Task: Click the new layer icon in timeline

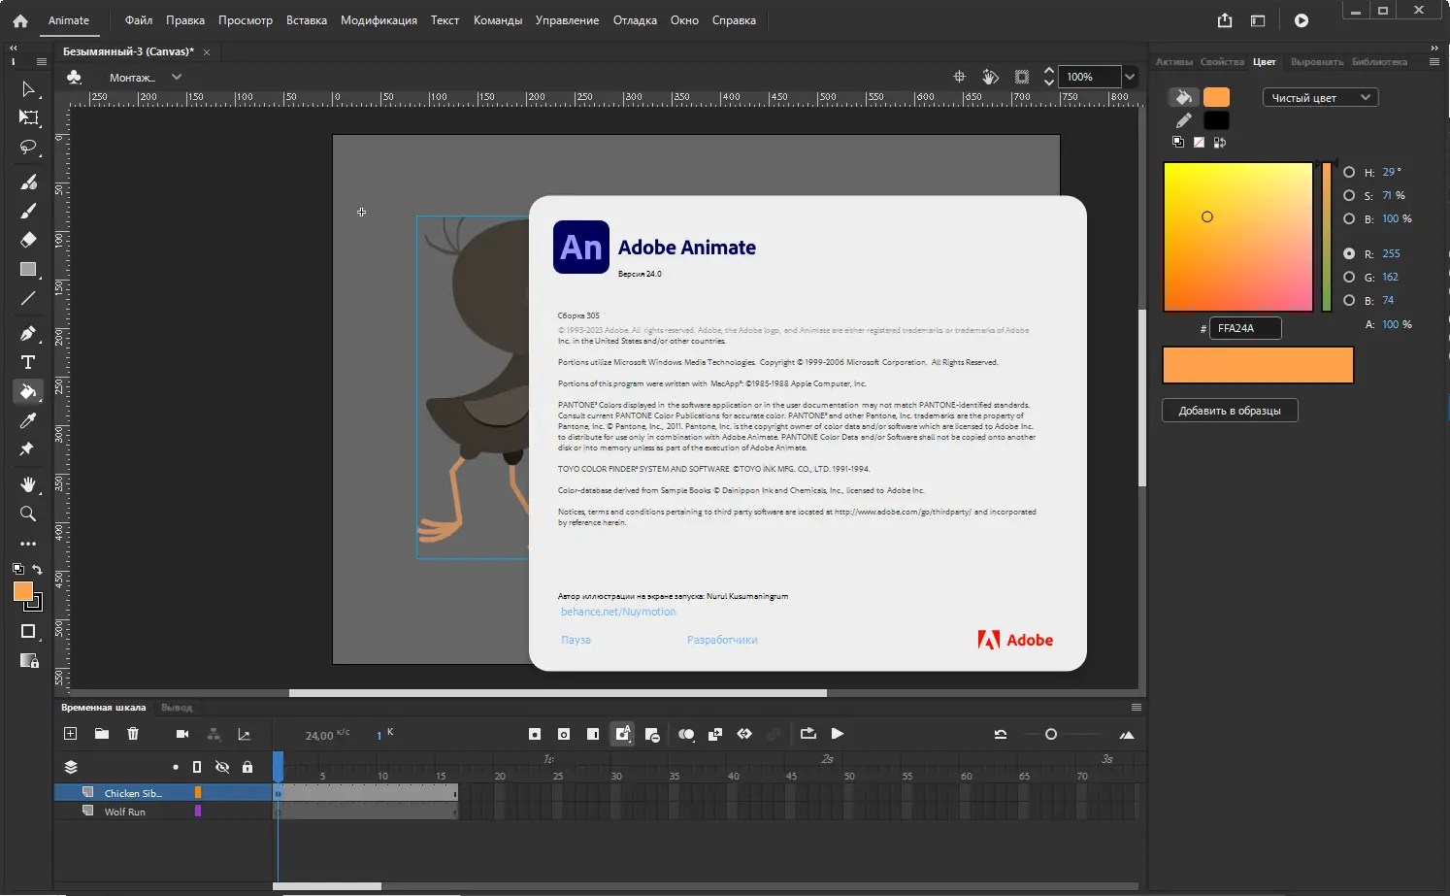Action: [x=70, y=734]
